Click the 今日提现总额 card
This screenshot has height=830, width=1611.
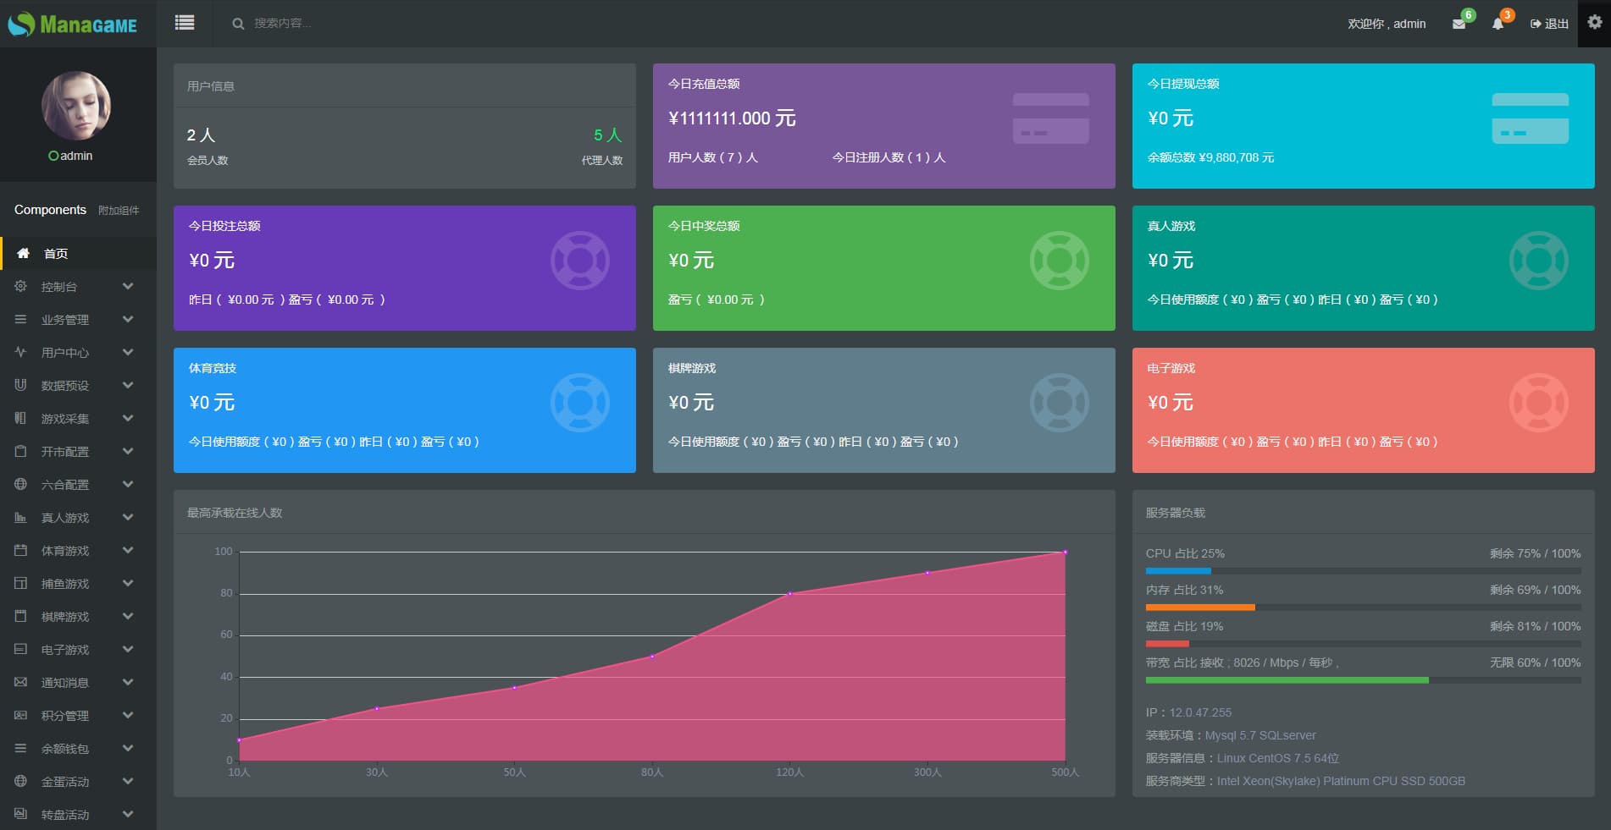pyautogui.click(x=1362, y=126)
